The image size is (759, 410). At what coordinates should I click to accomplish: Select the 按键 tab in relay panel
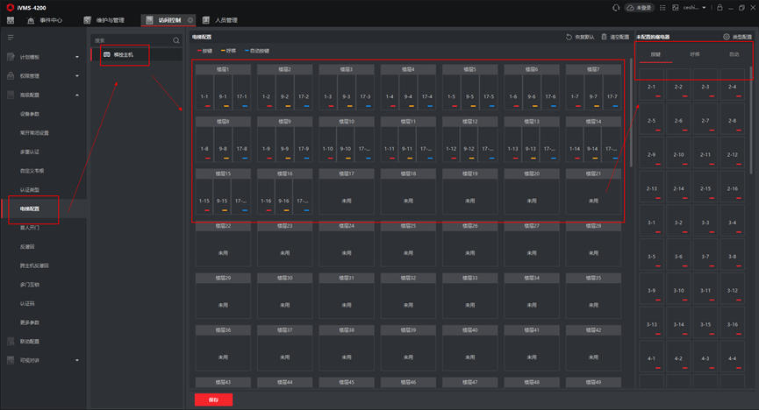point(655,54)
